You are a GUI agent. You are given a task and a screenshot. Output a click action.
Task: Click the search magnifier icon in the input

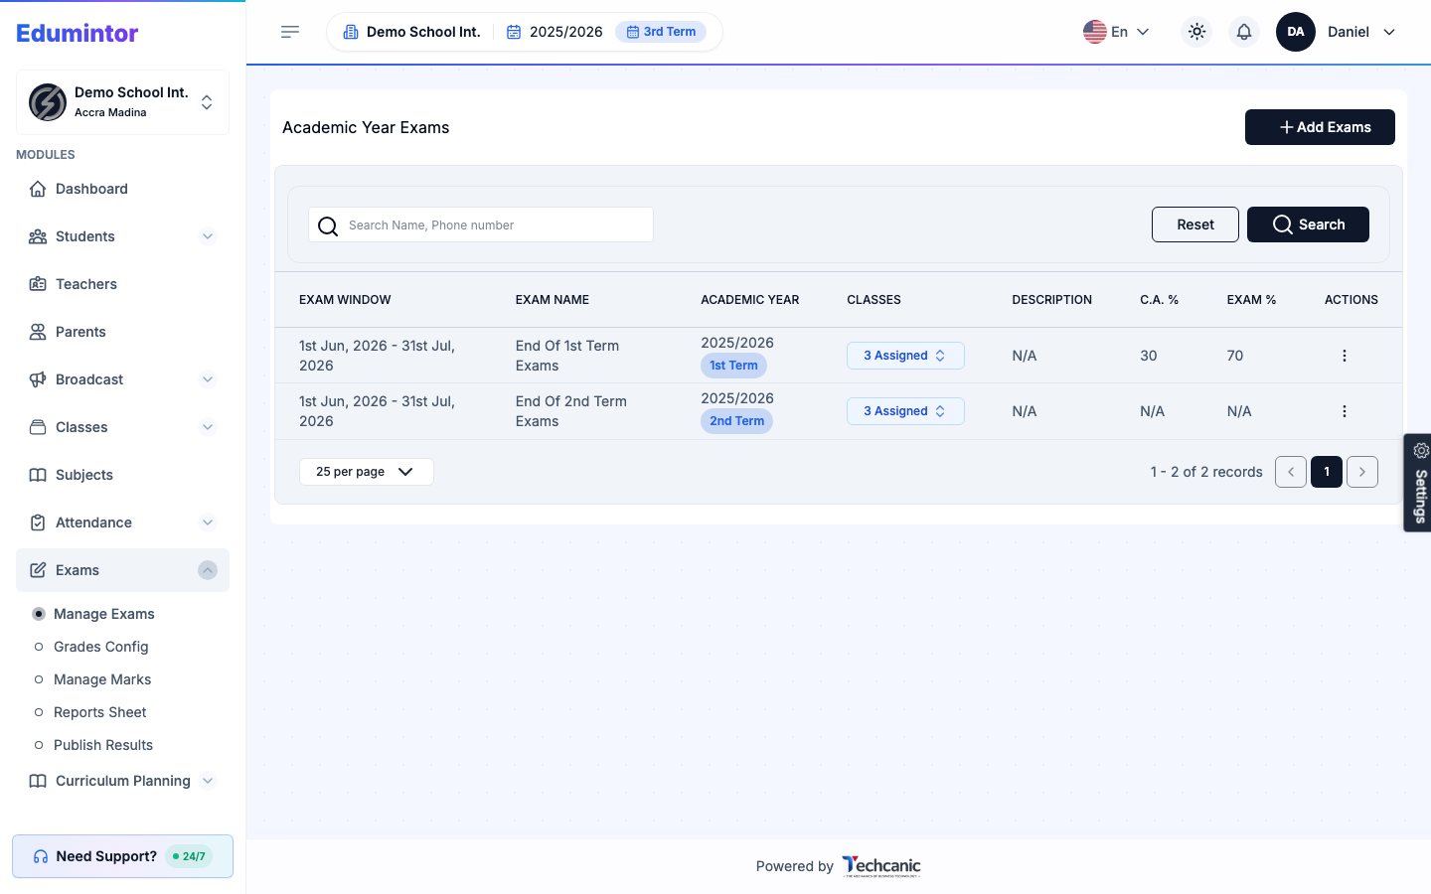click(328, 225)
